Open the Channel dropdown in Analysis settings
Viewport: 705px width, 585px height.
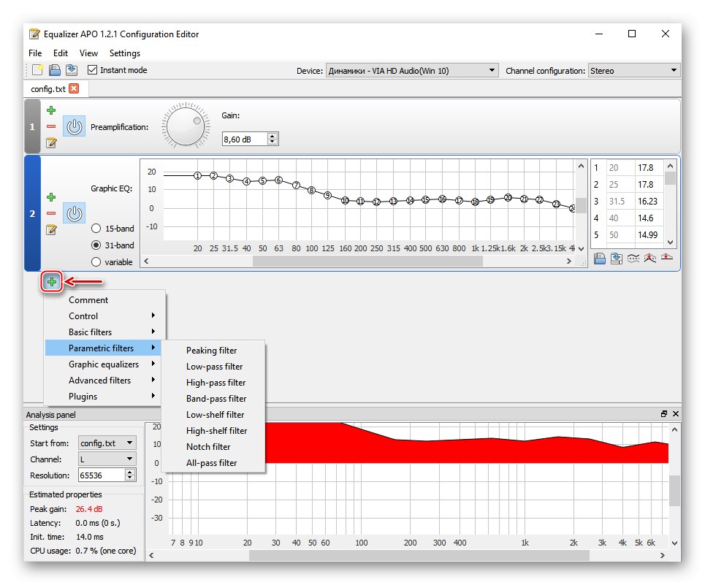click(x=107, y=459)
